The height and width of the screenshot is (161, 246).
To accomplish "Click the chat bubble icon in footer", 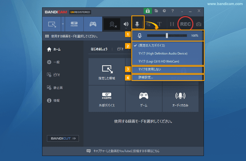I will 89,151.
